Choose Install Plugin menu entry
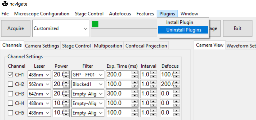Viewport: 256px width, 120px height. pos(179,22)
